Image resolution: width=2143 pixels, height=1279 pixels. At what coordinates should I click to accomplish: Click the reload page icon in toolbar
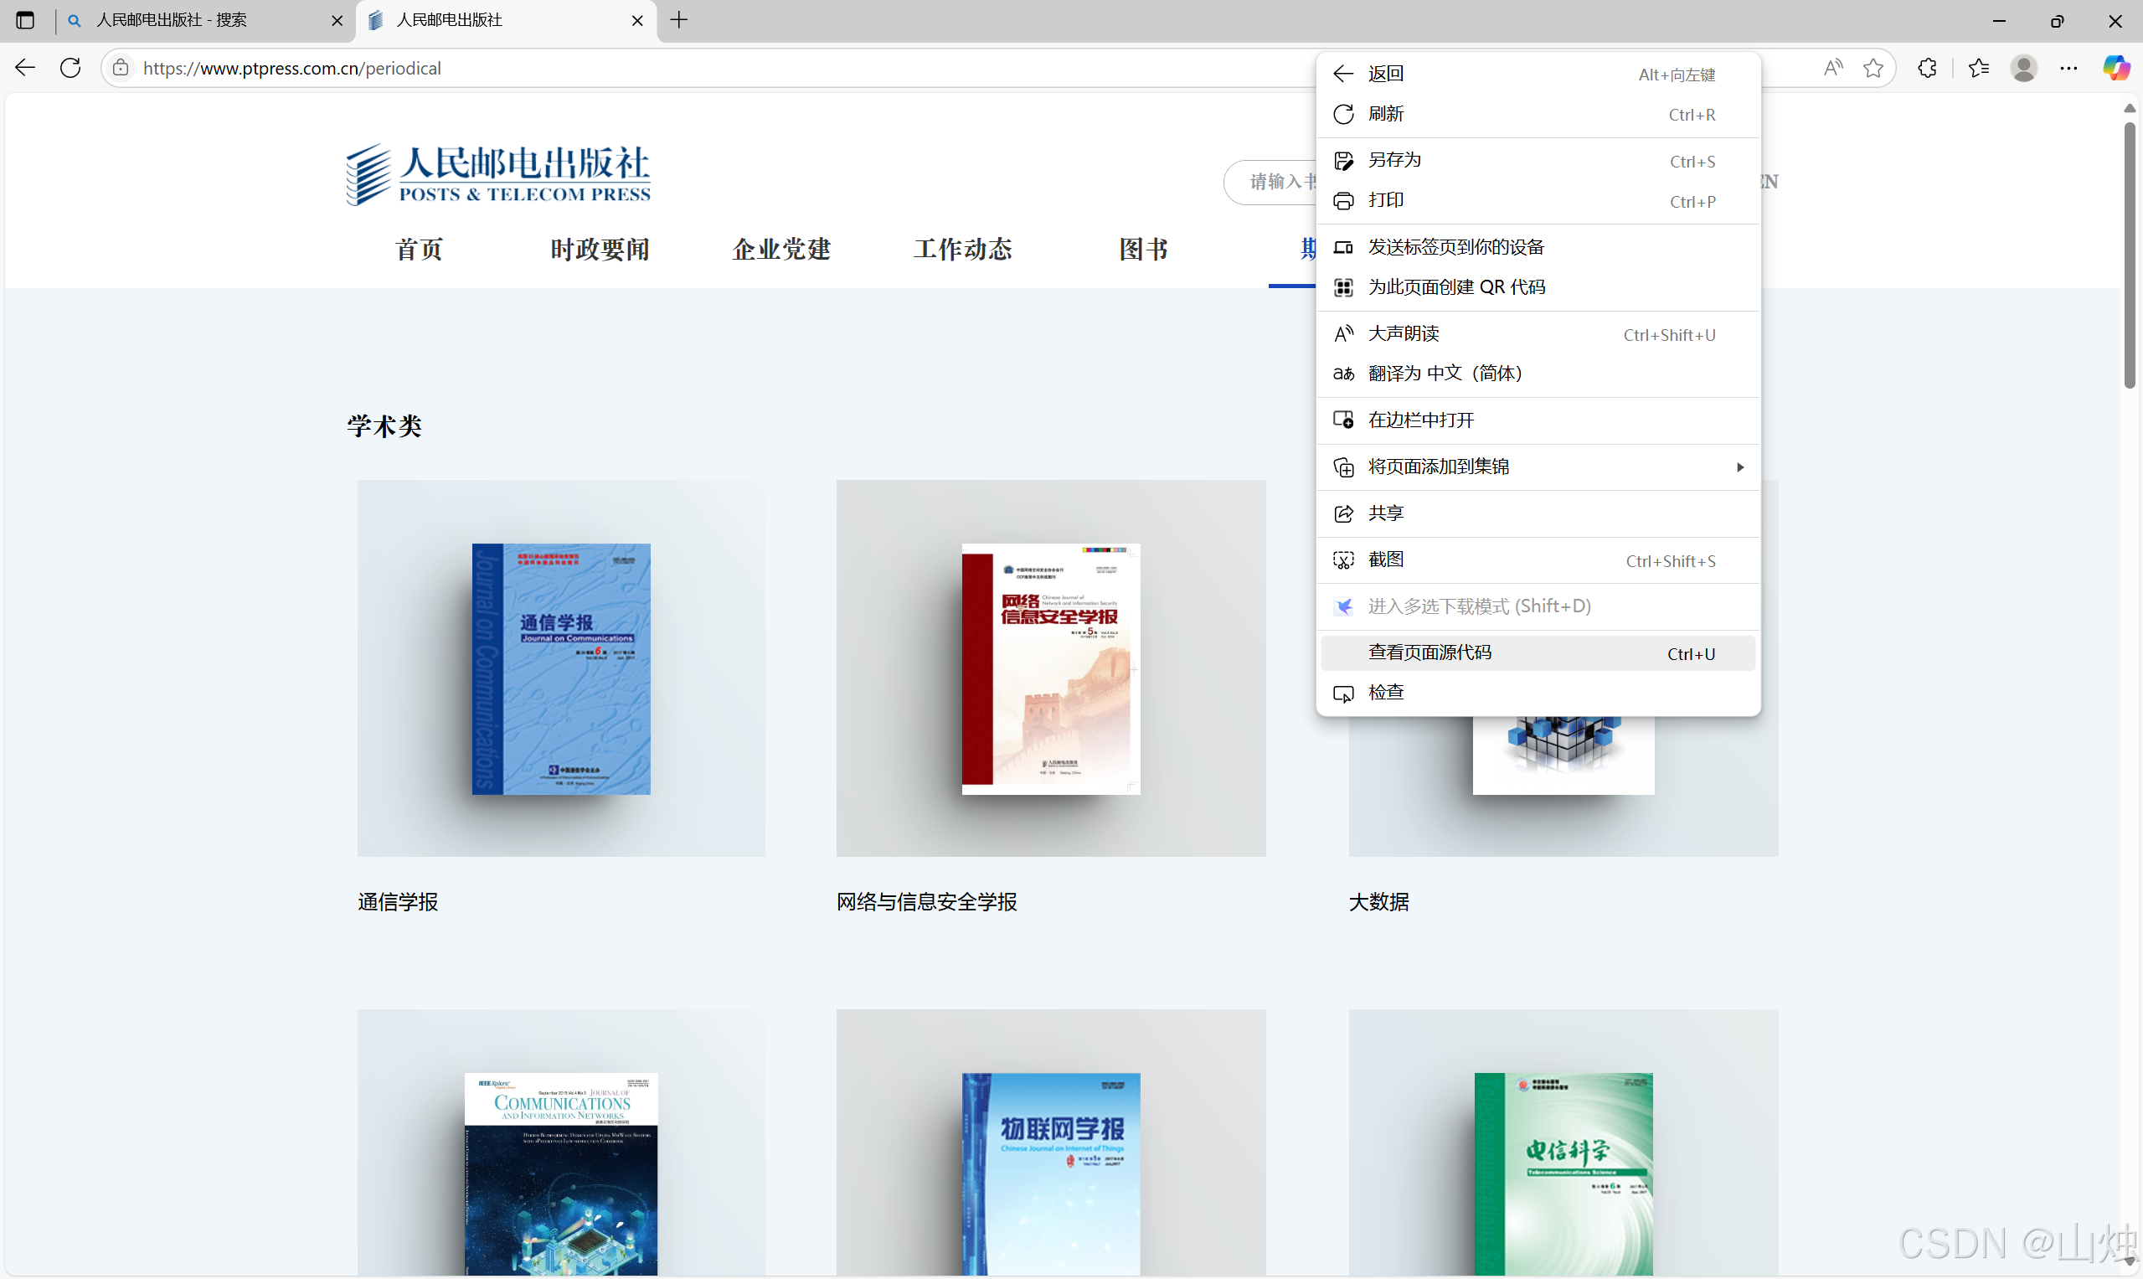click(70, 68)
